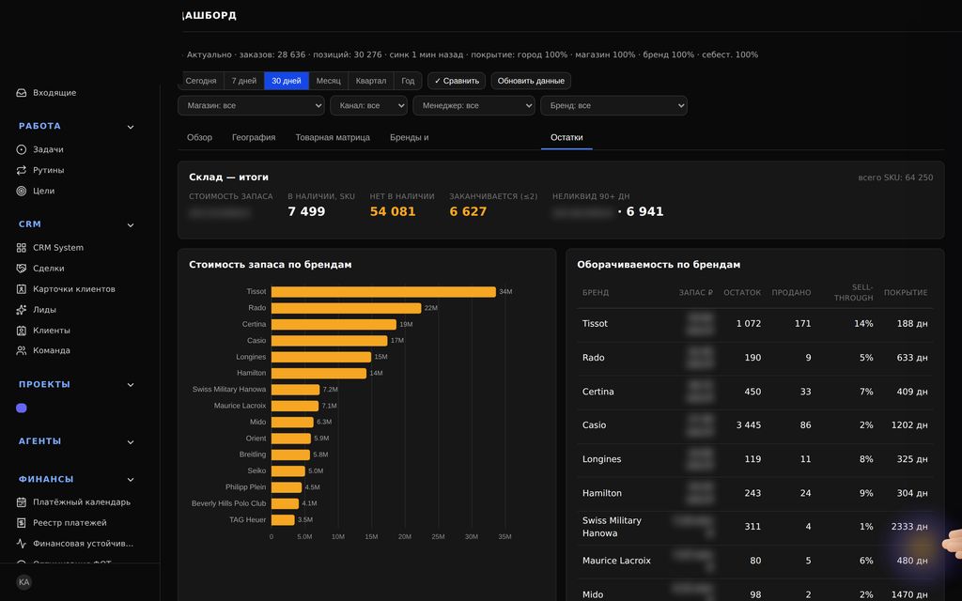Click the Карточки клиентов contact icon

click(x=22, y=289)
